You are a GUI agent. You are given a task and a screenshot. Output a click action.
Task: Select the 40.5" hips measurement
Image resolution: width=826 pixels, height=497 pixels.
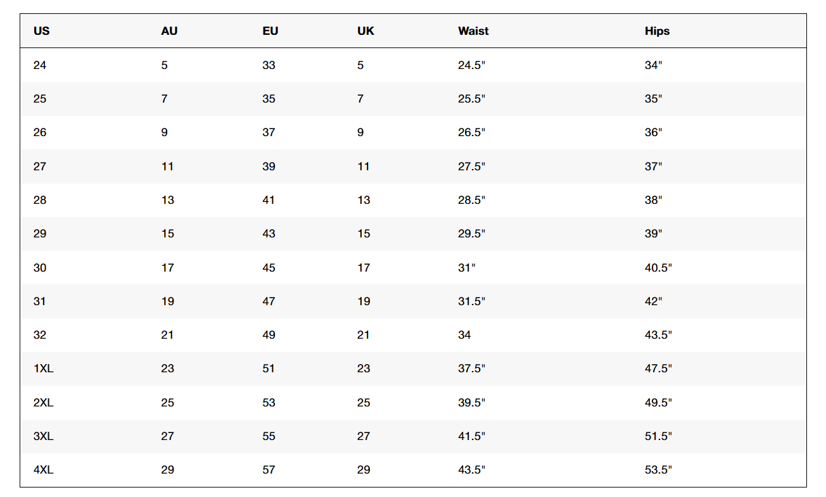(658, 268)
